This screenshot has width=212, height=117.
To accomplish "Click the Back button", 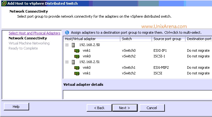I will click(x=99, y=108).
